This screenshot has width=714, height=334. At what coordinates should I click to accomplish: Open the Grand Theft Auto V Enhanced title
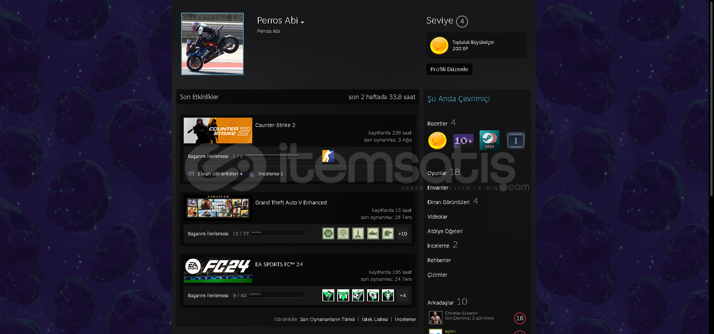(291, 203)
